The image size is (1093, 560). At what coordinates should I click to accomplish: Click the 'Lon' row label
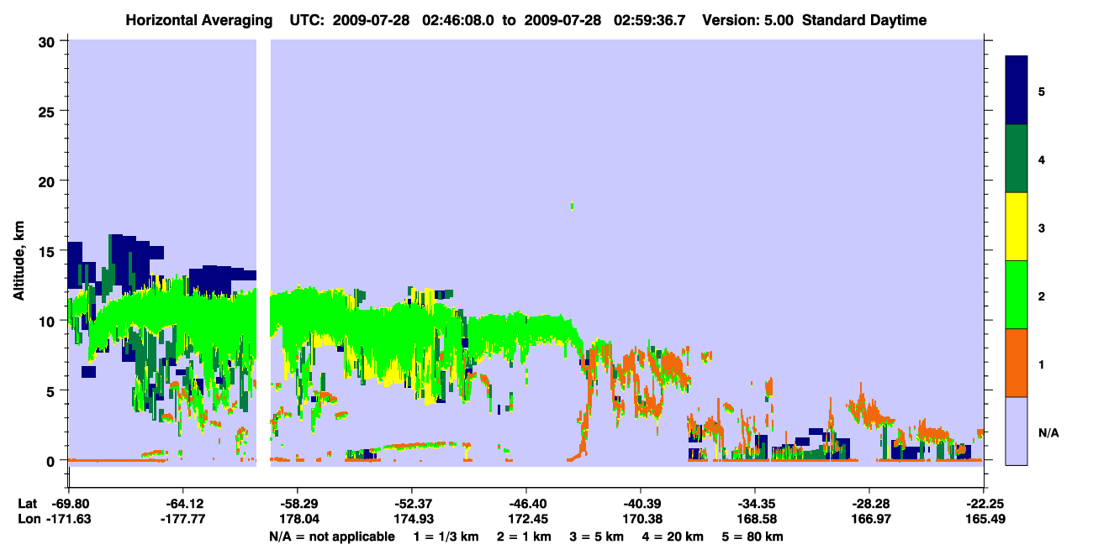tap(29, 520)
